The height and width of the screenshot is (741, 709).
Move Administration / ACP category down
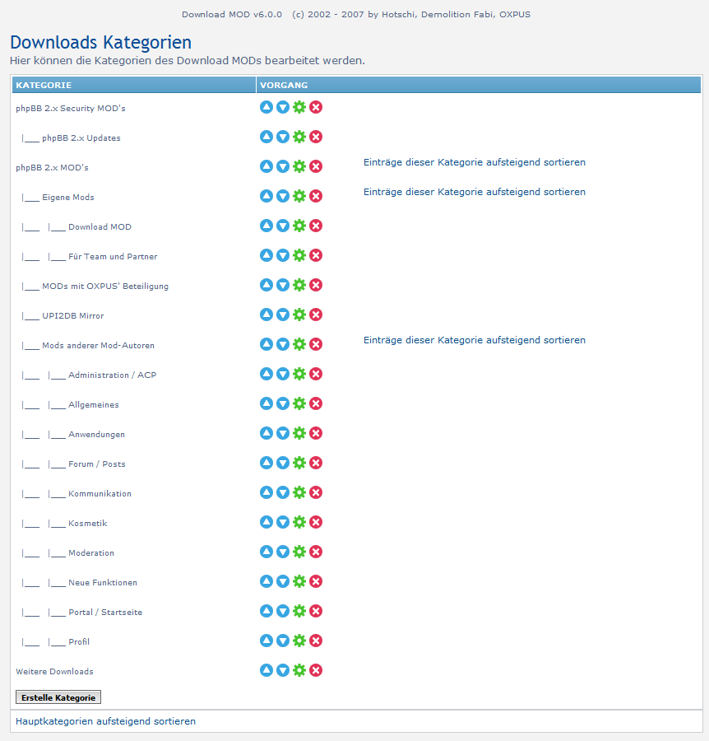coord(282,374)
